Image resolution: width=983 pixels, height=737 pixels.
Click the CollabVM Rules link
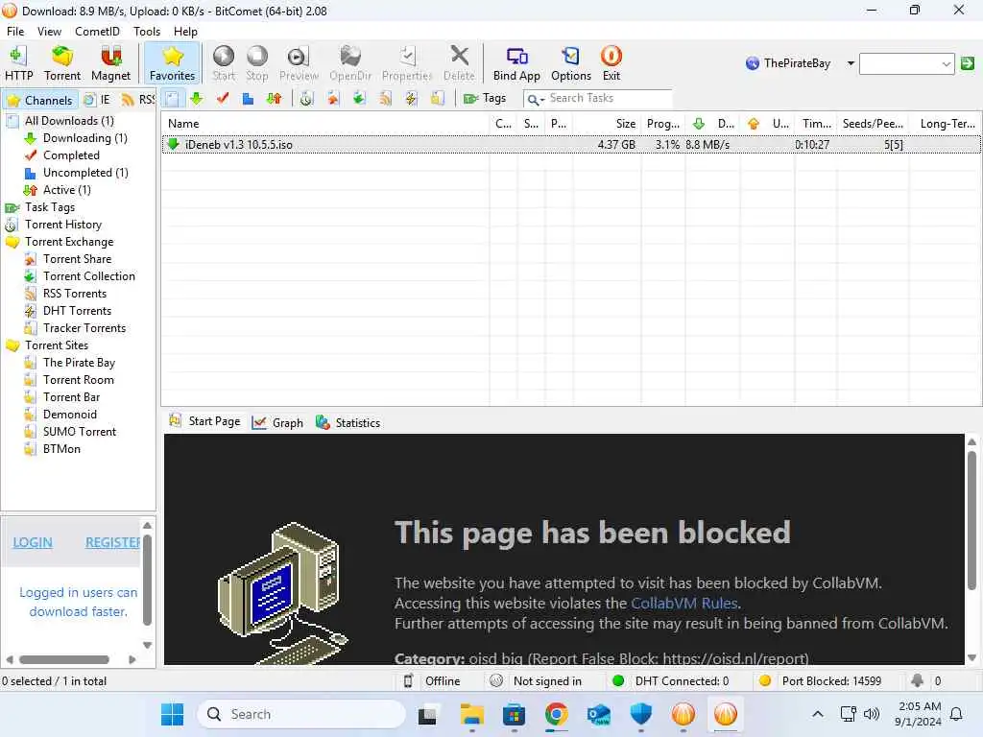tap(683, 603)
